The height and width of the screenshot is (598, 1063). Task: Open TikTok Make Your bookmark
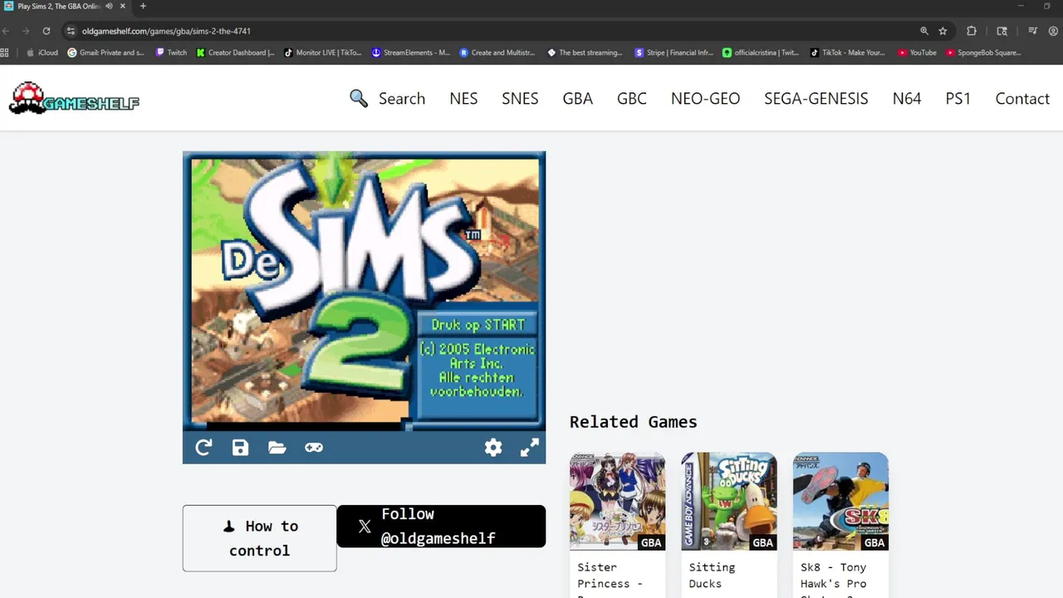[x=848, y=52]
